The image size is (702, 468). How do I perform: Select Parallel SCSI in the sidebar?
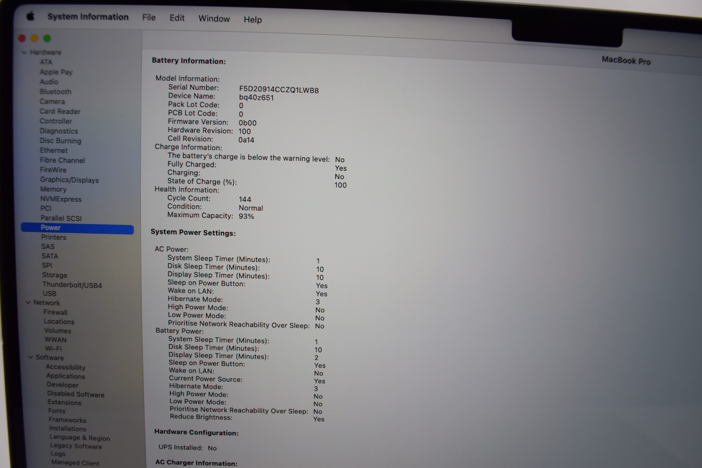tap(61, 218)
